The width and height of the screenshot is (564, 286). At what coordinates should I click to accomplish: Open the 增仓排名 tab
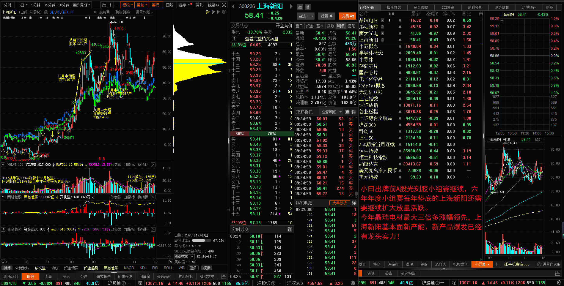[x=394, y=7]
